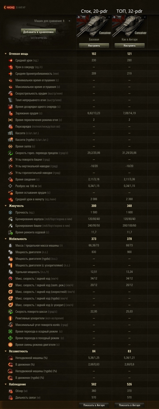Click the view range icon
The width and height of the screenshot is (159, 409).
[x=10, y=391]
